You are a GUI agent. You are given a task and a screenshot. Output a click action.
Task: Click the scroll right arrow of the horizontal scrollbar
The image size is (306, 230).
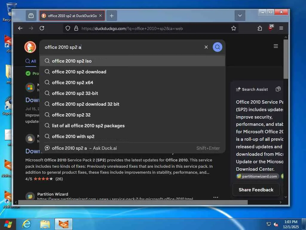(x=281, y=202)
